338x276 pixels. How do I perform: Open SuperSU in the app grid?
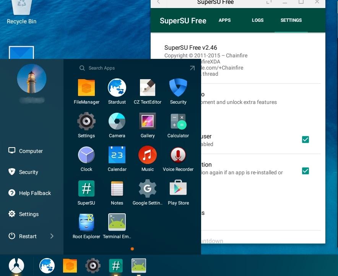pos(86,189)
